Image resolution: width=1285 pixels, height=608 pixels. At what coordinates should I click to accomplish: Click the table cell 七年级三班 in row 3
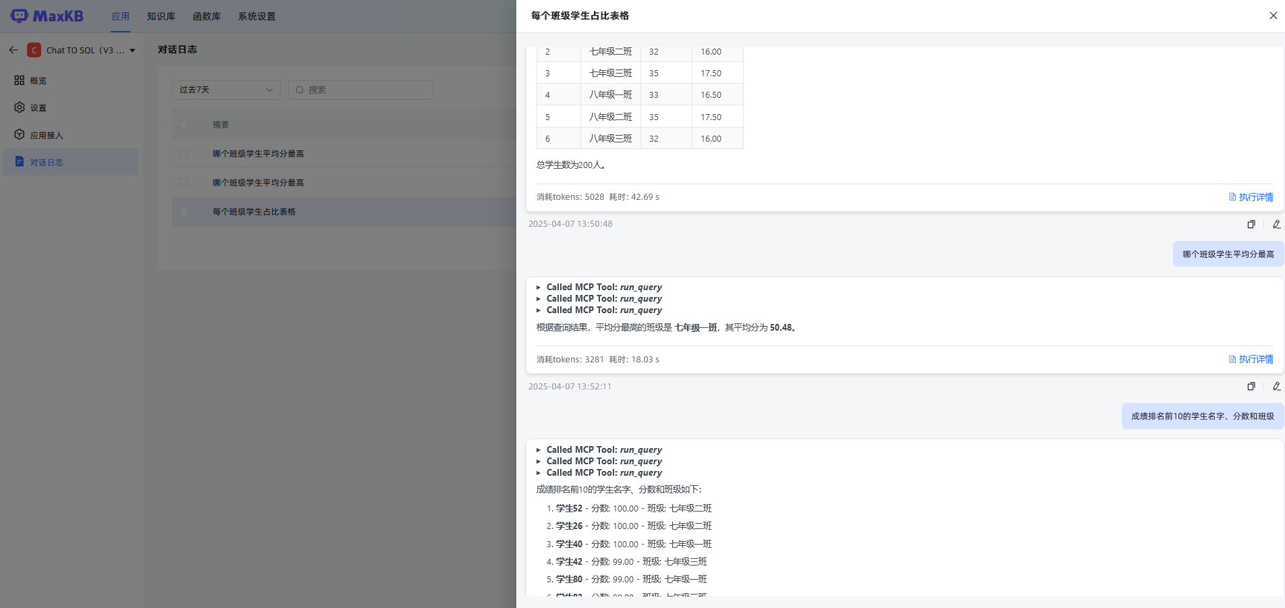point(611,73)
